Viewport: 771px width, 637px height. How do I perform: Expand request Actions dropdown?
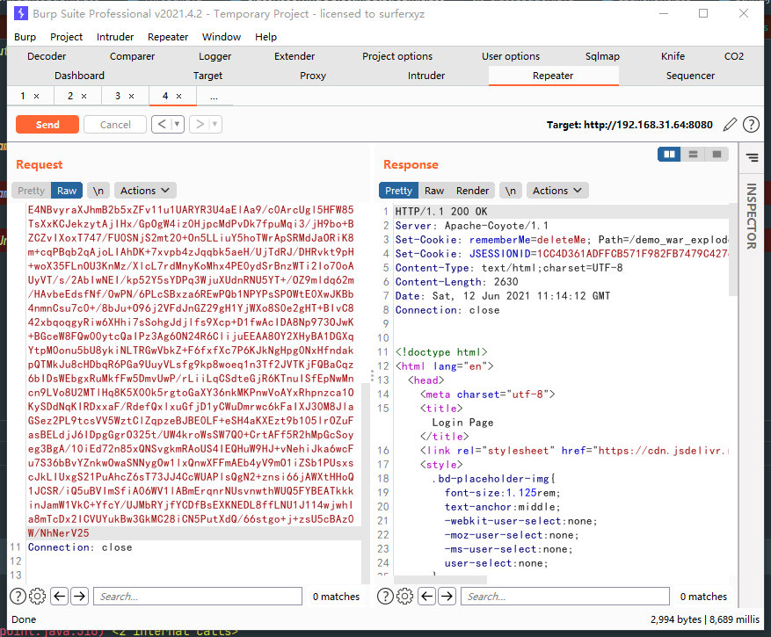(145, 191)
